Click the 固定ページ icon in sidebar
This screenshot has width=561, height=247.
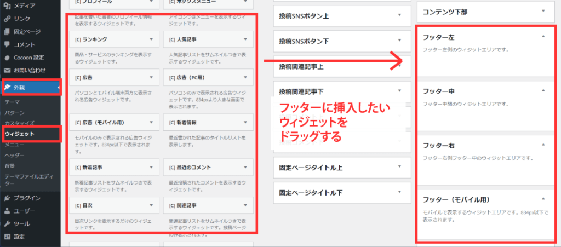(x=7, y=32)
